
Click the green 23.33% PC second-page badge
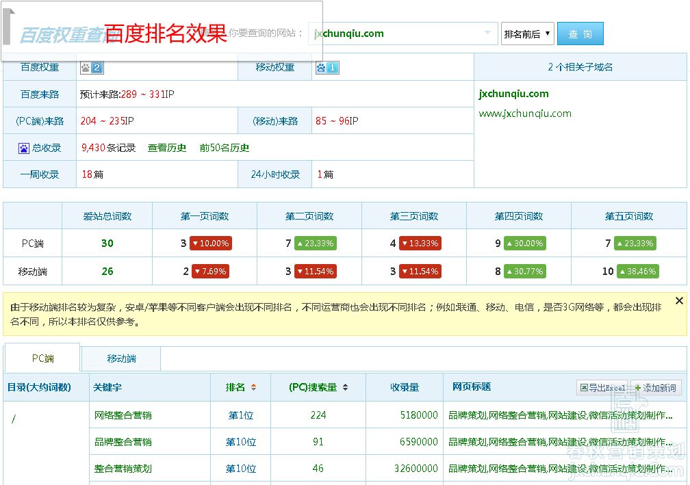pos(316,243)
